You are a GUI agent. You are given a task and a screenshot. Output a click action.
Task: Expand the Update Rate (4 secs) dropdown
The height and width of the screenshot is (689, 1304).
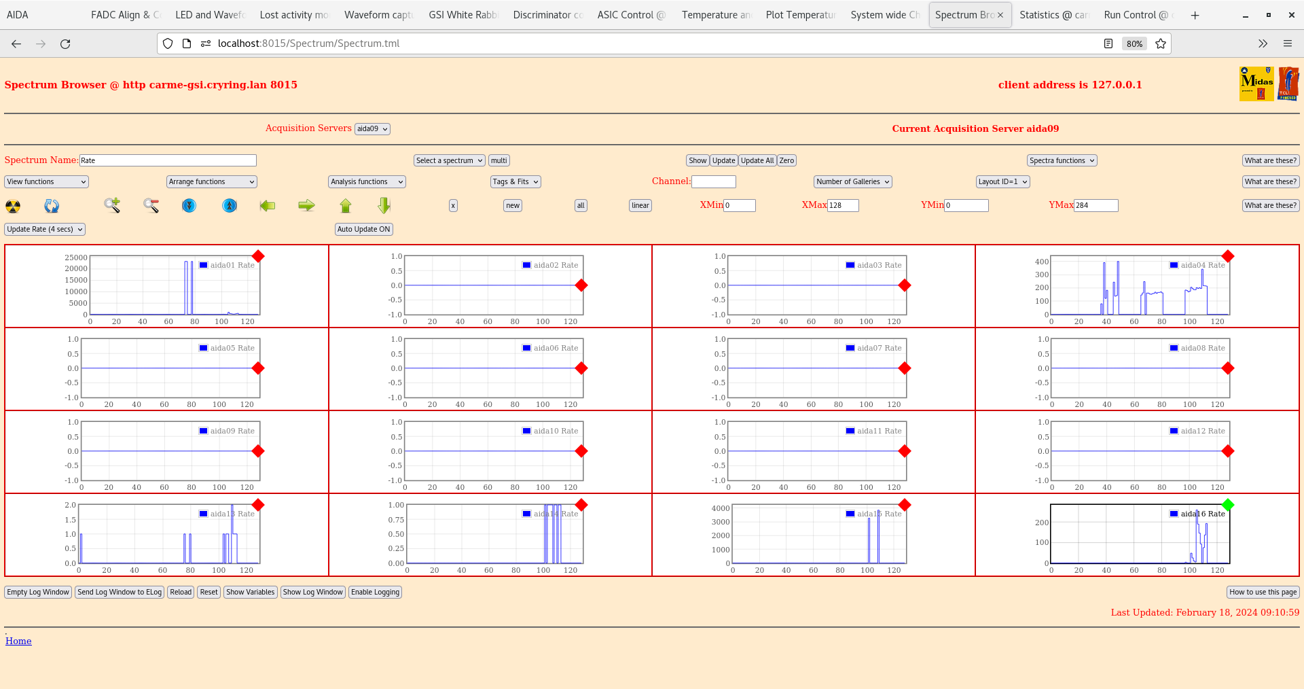coord(45,230)
